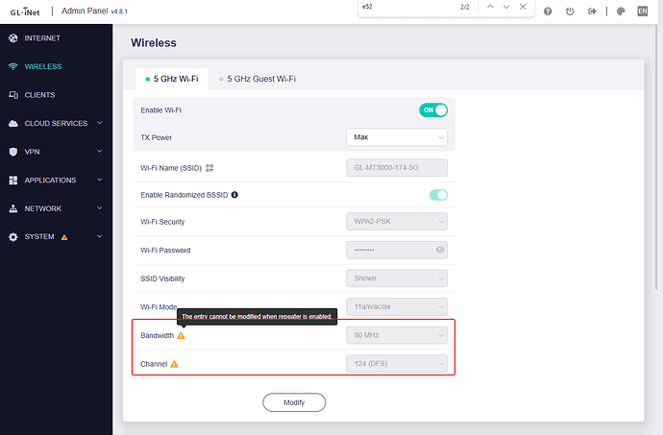The height and width of the screenshot is (435, 663).
Task: Show the Wi-Fi password with eye icon
Action: [x=440, y=251]
